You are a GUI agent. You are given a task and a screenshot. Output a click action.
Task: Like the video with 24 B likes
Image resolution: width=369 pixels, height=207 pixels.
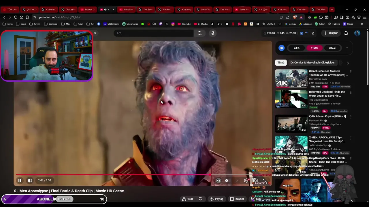pos(187,199)
